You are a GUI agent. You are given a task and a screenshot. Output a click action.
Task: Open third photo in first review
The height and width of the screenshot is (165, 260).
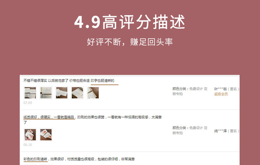click(x=62, y=93)
